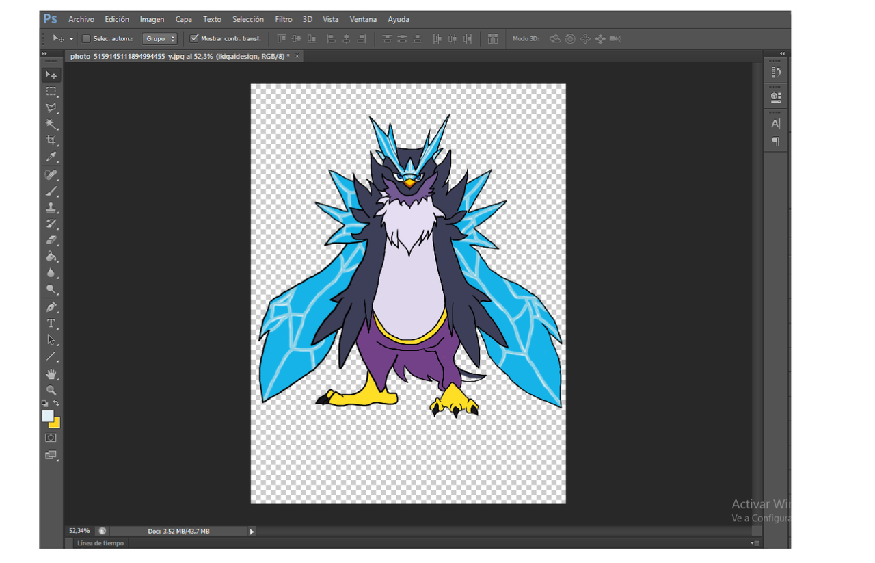Select the Line shape tool
Viewport: 875px width, 563px height.
pos(51,356)
